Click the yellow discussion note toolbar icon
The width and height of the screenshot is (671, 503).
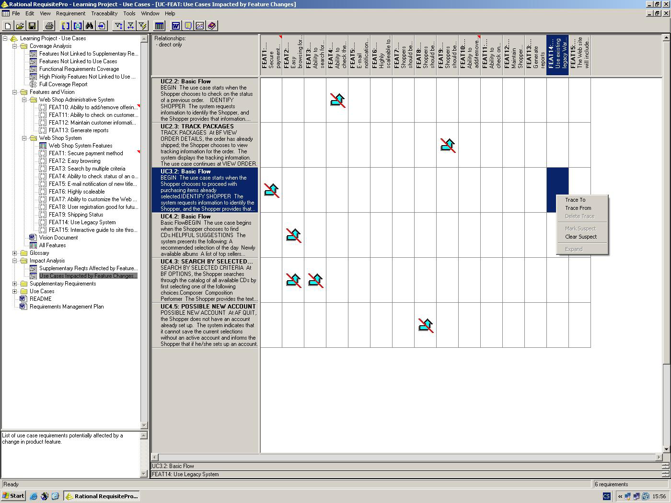click(x=188, y=26)
